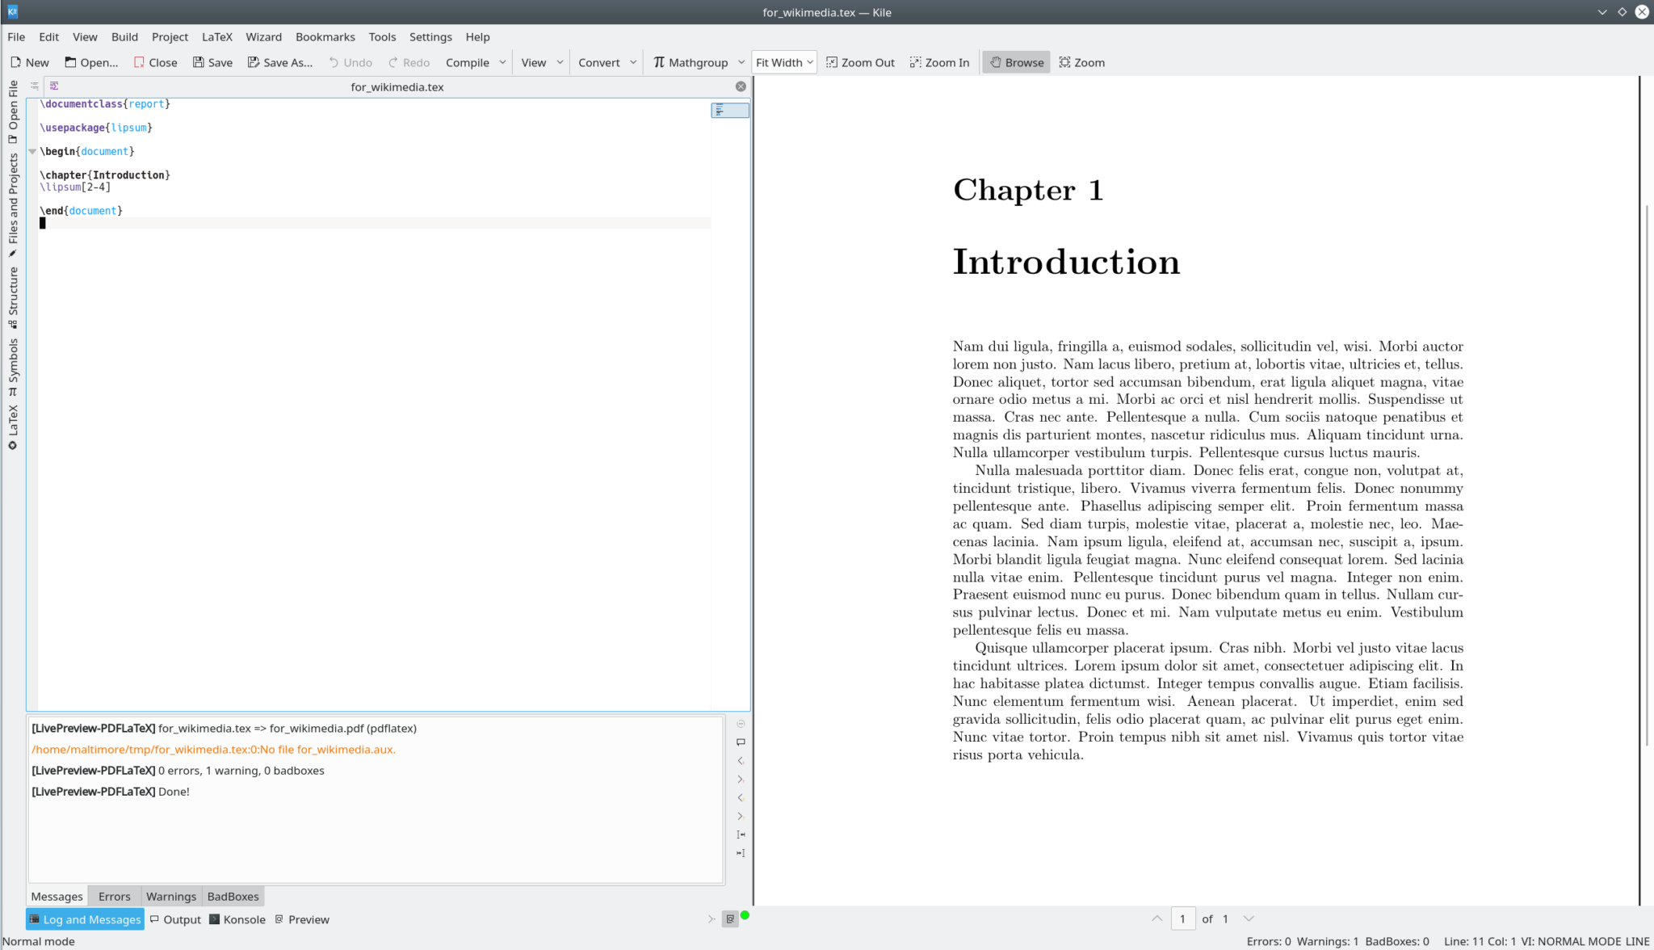
Task: Open the Konsole panel button
Action: (237, 919)
